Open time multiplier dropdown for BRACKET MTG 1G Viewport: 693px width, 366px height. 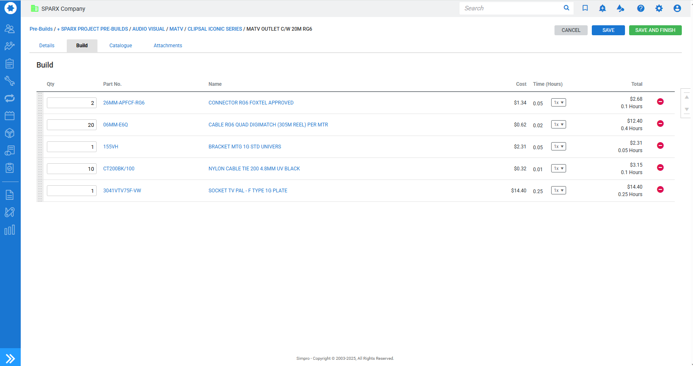558,147
